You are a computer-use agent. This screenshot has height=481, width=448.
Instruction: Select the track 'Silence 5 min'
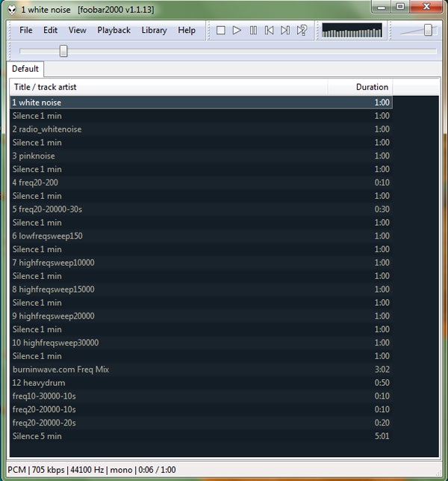tap(201, 436)
